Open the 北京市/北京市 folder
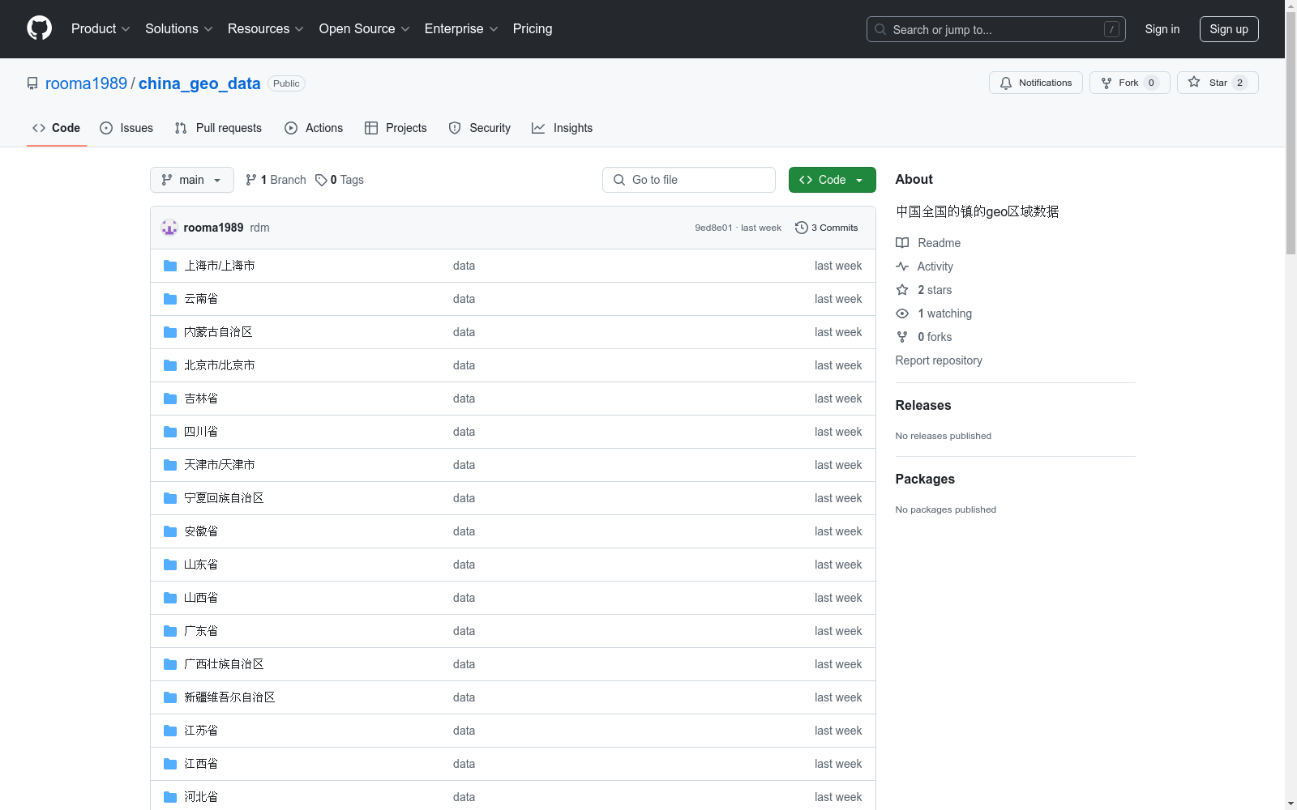The image size is (1297, 810). pyautogui.click(x=220, y=365)
